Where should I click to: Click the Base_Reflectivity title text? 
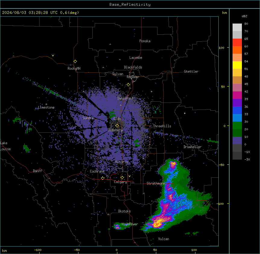point(130,5)
